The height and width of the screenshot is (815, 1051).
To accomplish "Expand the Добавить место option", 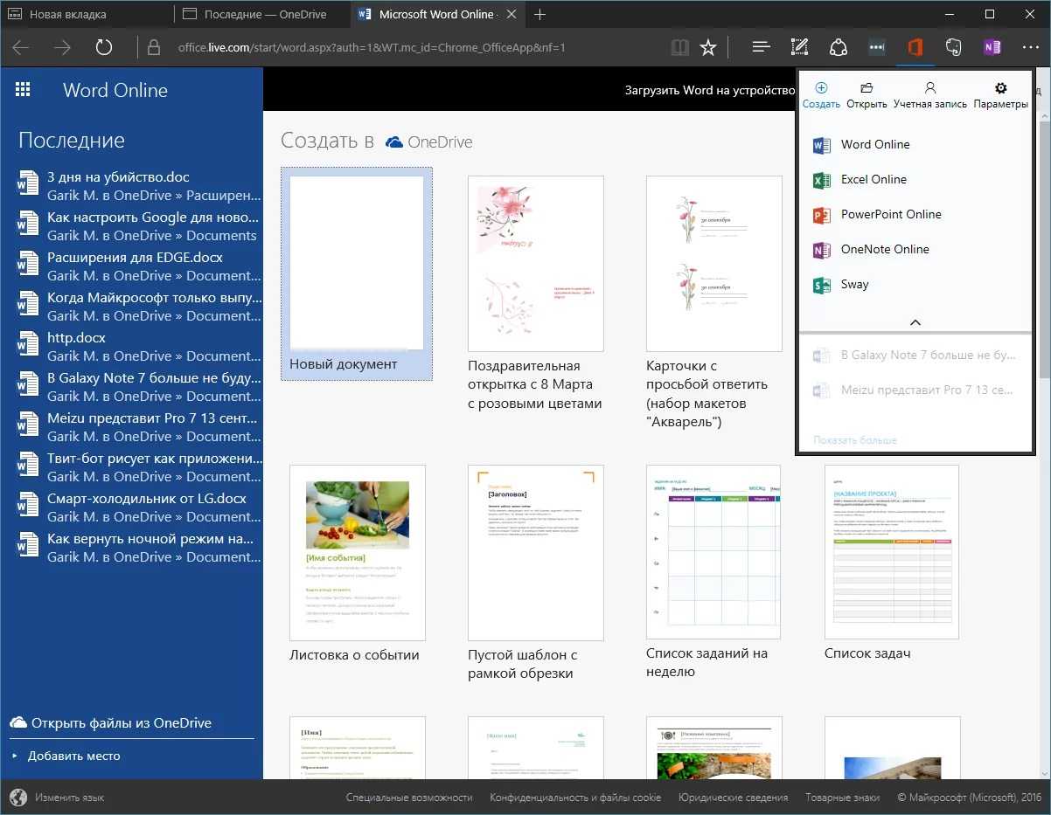I will pyautogui.click(x=73, y=756).
